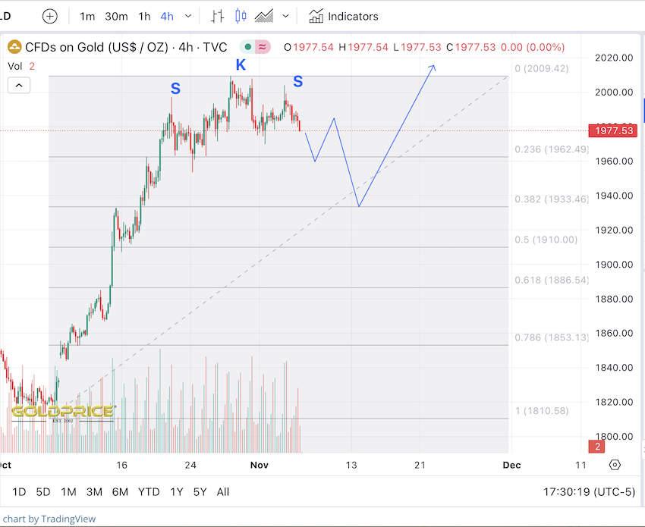Expand the chart style dropdown arrow
The width and height of the screenshot is (645, 527).
tap(285, 16)
